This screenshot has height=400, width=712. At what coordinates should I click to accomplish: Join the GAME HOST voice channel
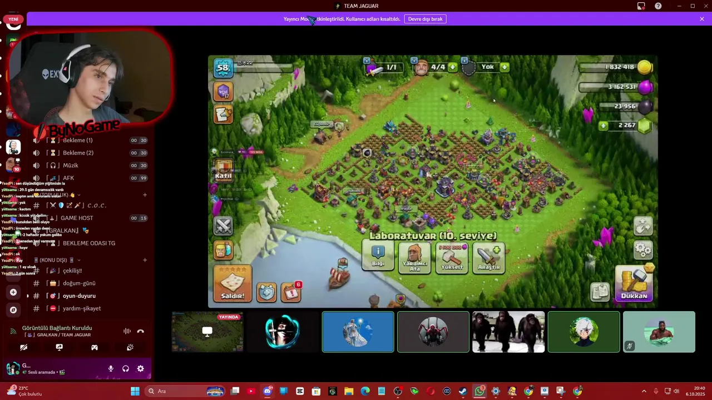pyautogui.click(x=90, y=218)
